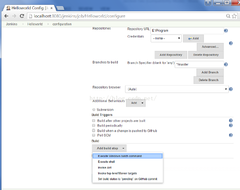240x190 pixels.
Task: Click configuration breadcrumb link
Action: pos(62,24)
